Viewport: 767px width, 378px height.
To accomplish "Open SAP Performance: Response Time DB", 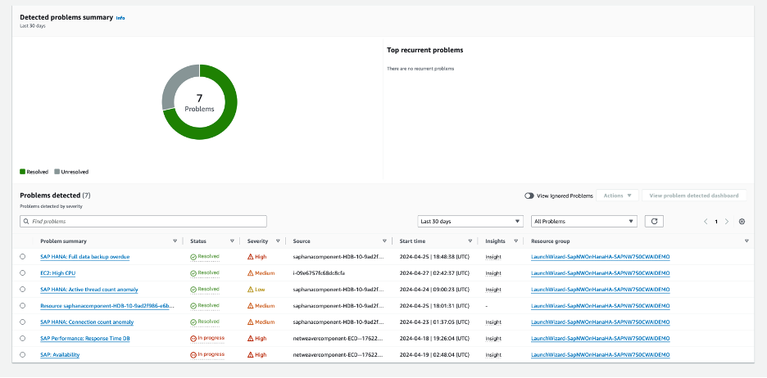I will [85, 339].
